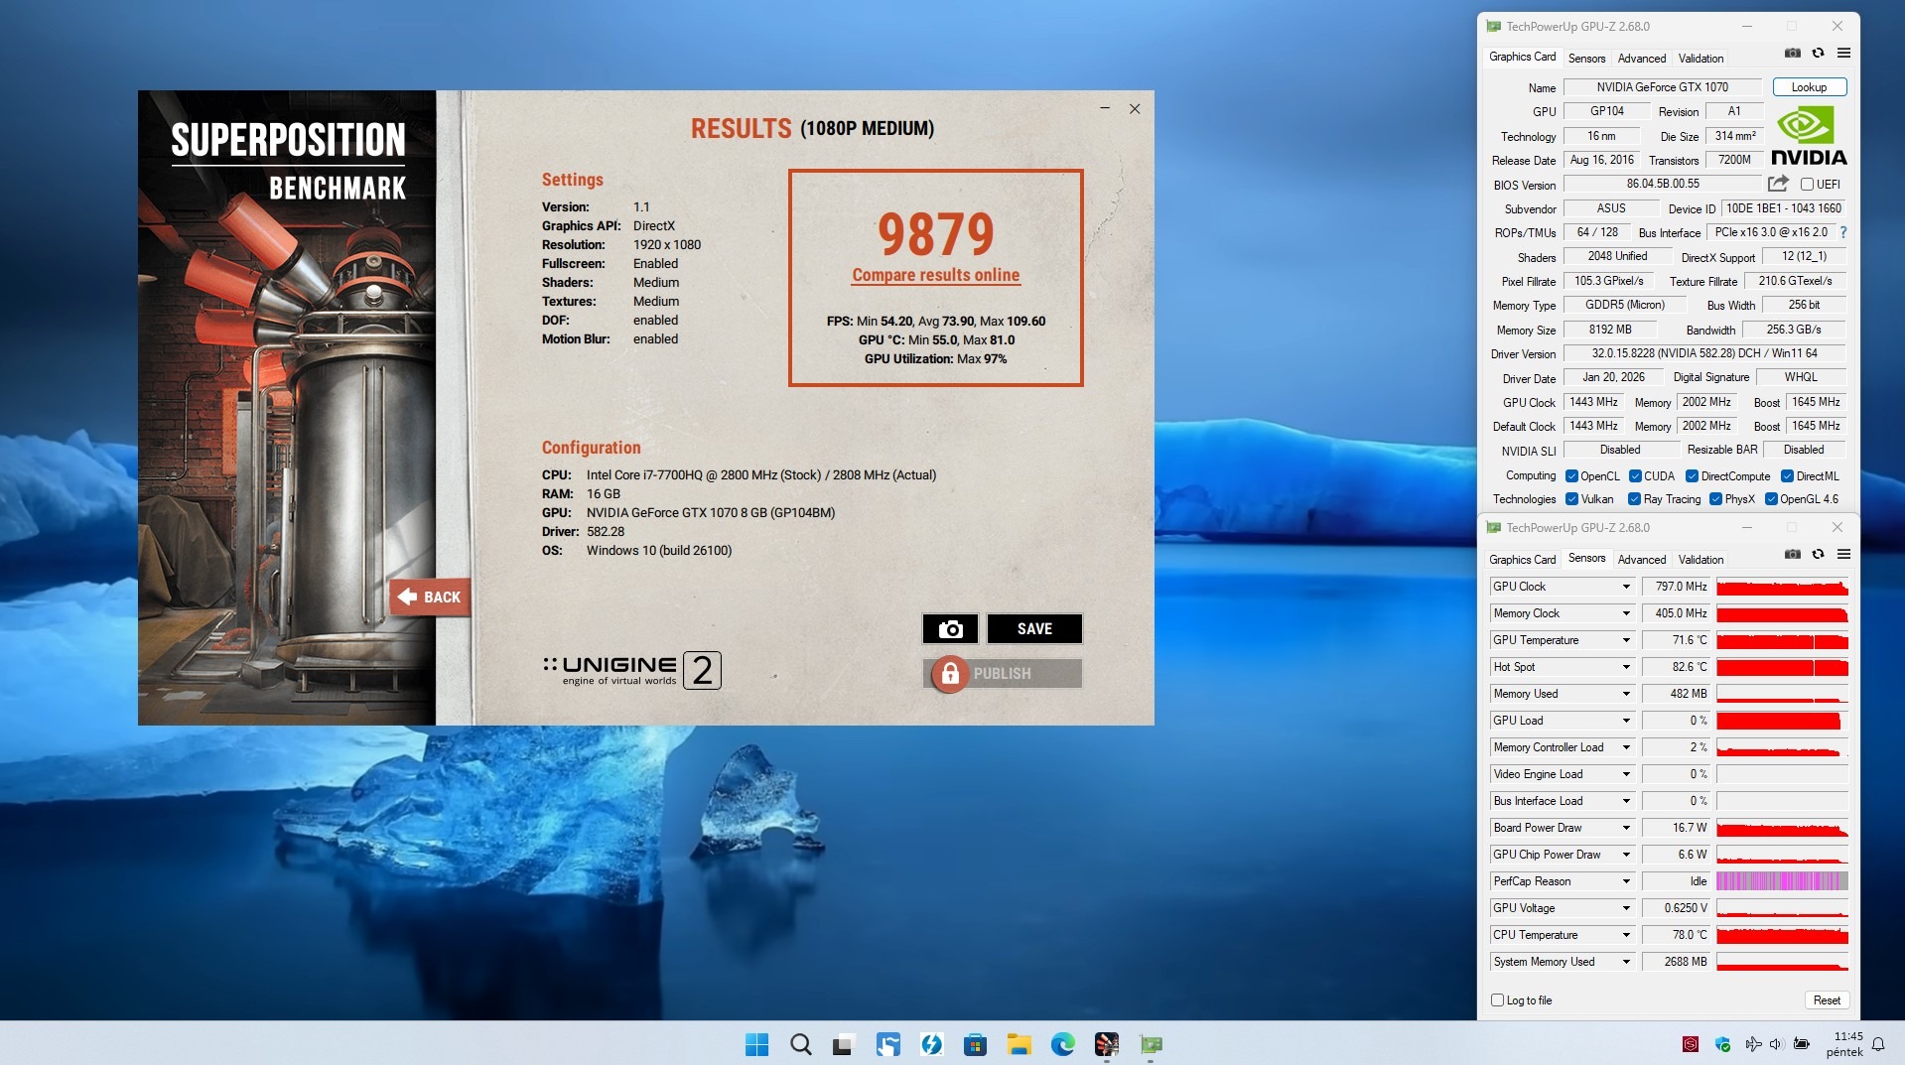Click the Lookup button in GPU-Z
This screenshot has width=1905, height=1065.
point(1809,87)
